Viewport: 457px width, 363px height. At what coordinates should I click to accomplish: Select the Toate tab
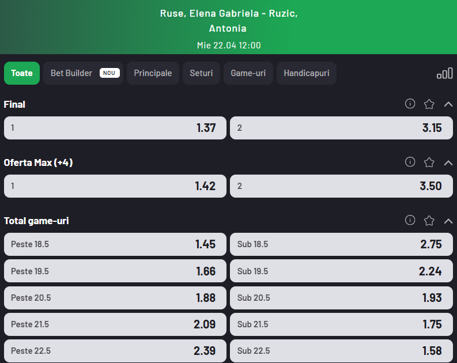22,73
